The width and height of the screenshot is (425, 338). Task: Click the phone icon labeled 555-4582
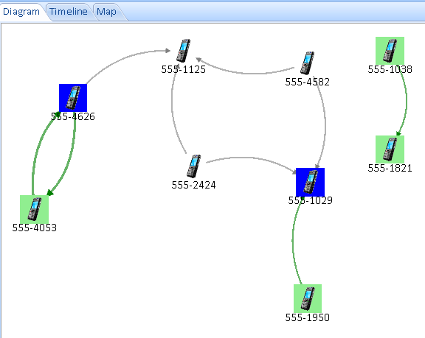[307, 63]
